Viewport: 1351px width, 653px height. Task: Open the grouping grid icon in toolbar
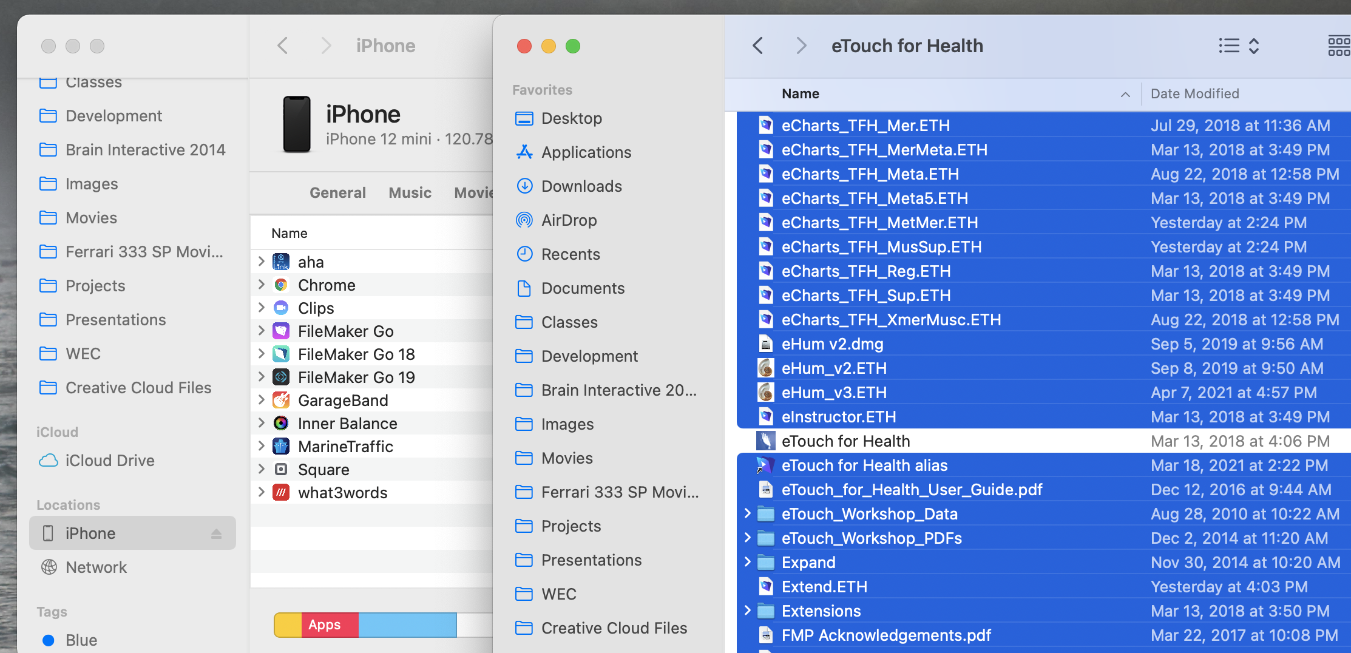click(1339, 46)
